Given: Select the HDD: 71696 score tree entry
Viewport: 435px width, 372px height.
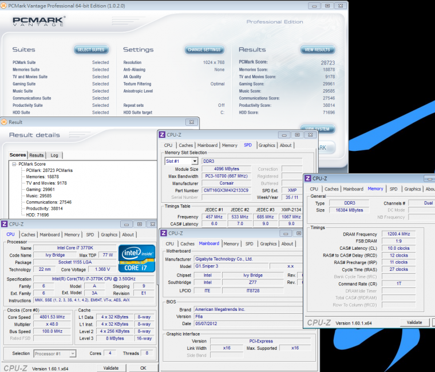Looking at the screenshot, I should [x=38, y=214].
